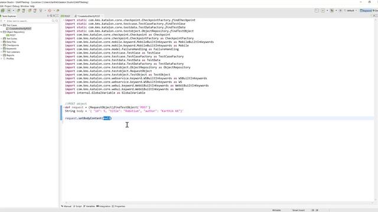Expand the Checkpoints folder
Image resolution: width=378 pixels, height=212 pixels.
[1, 45]
